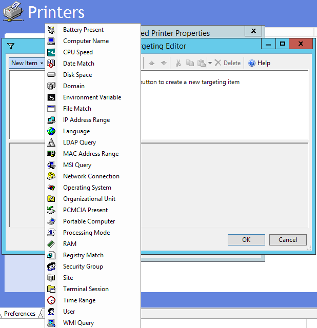317x328 pixels.
Task: Open the New Item dropdown
Action: pyautogui.click(x=27, y=63)
